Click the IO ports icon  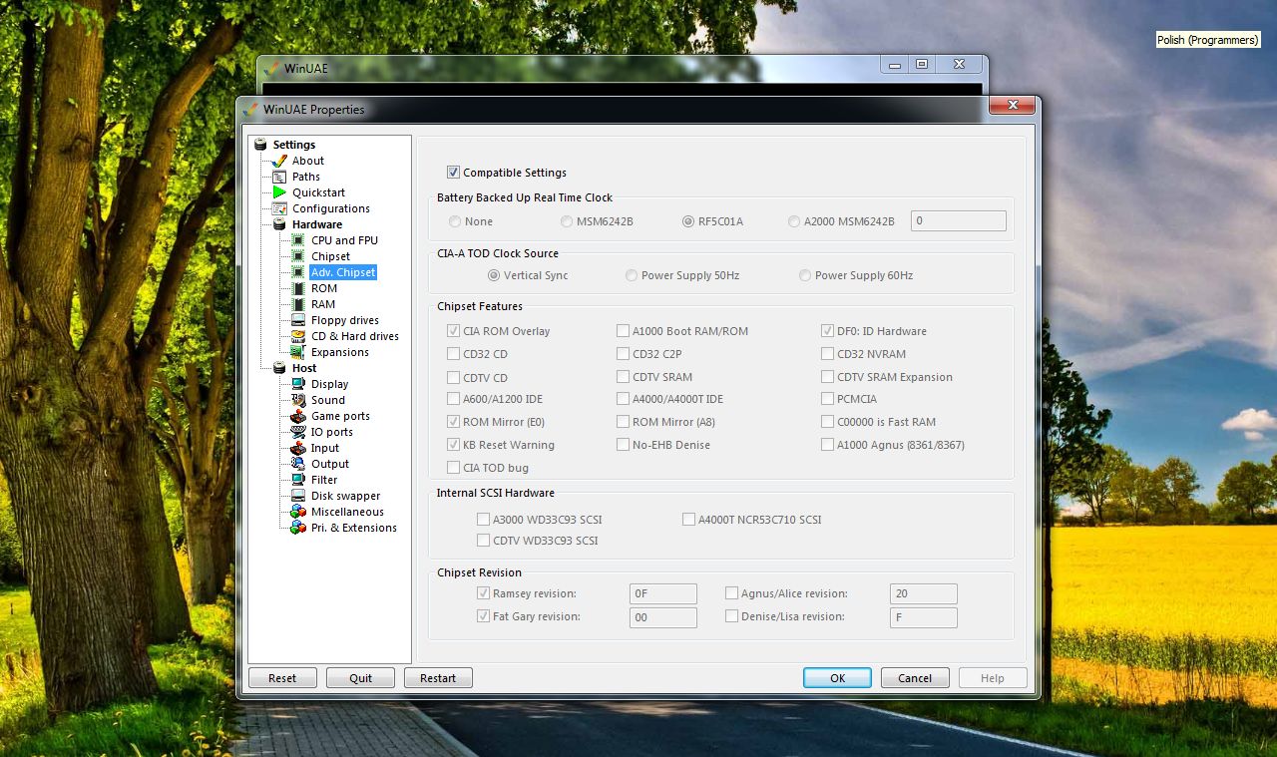coord(298,432)
